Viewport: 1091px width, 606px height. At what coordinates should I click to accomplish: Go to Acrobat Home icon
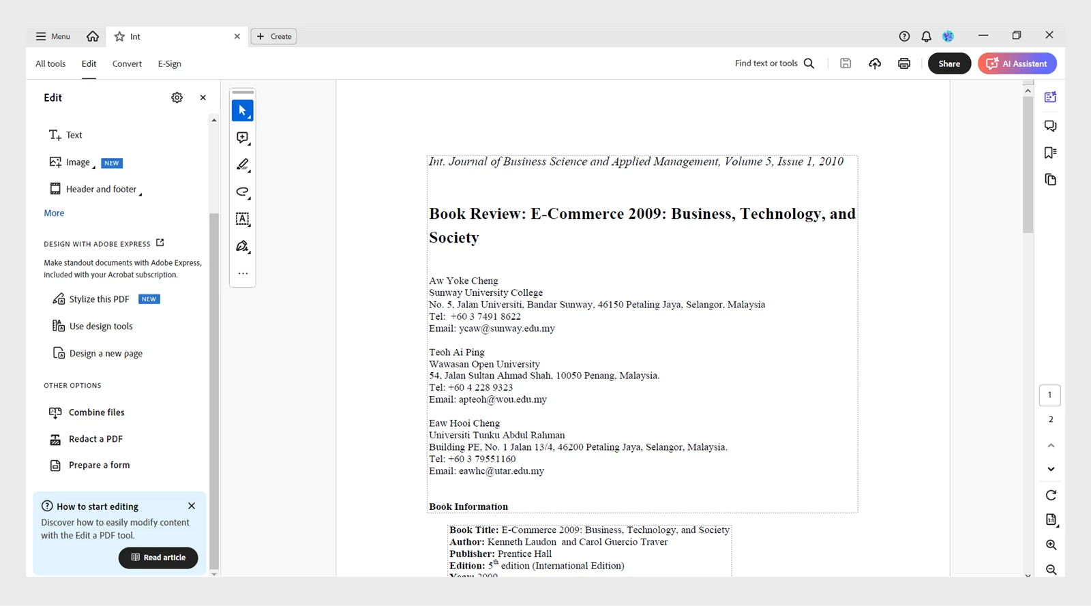point(93,36)
